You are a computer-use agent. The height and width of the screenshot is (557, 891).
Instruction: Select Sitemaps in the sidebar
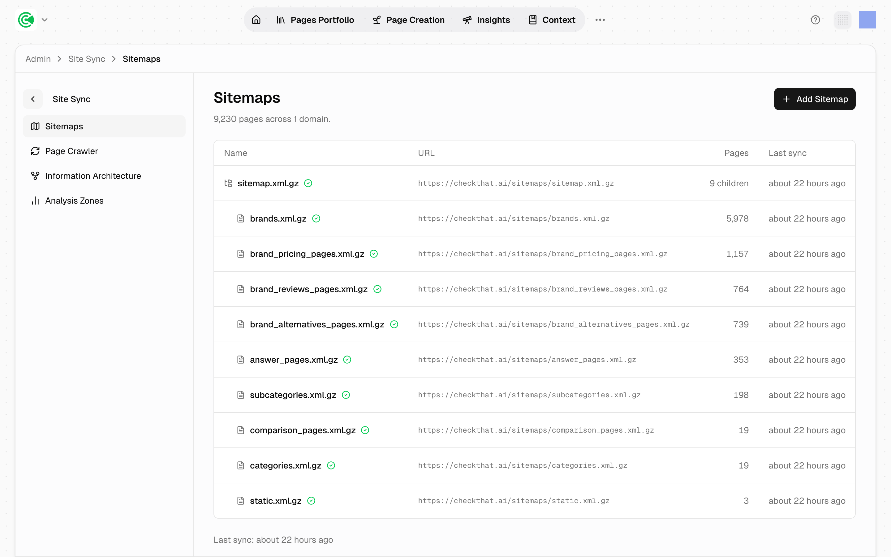click(x=104, y=126)
